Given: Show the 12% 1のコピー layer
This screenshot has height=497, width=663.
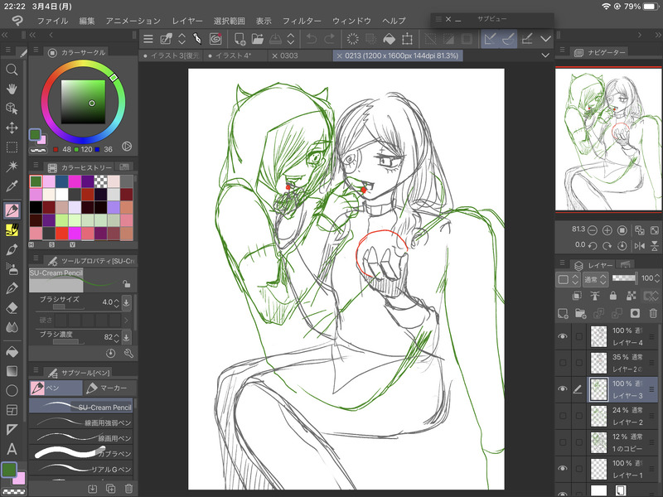Looking at the screenshot, I should 563,442.
